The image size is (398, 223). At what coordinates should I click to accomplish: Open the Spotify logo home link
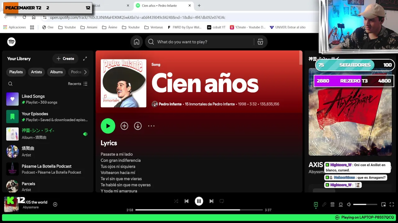(12, 42)
